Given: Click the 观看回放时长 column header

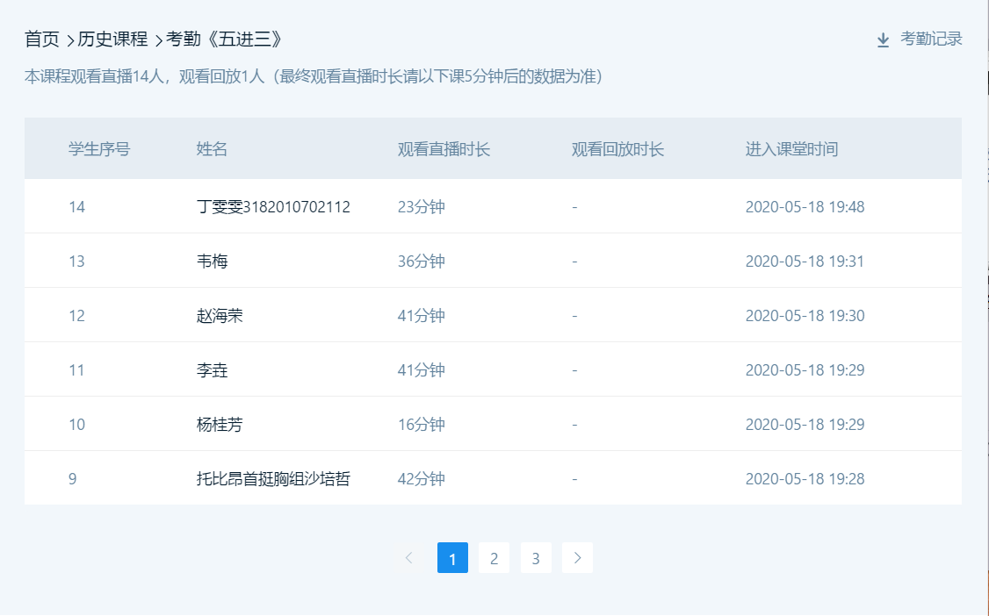Looking at the screenshot, I should coord(617,149).
